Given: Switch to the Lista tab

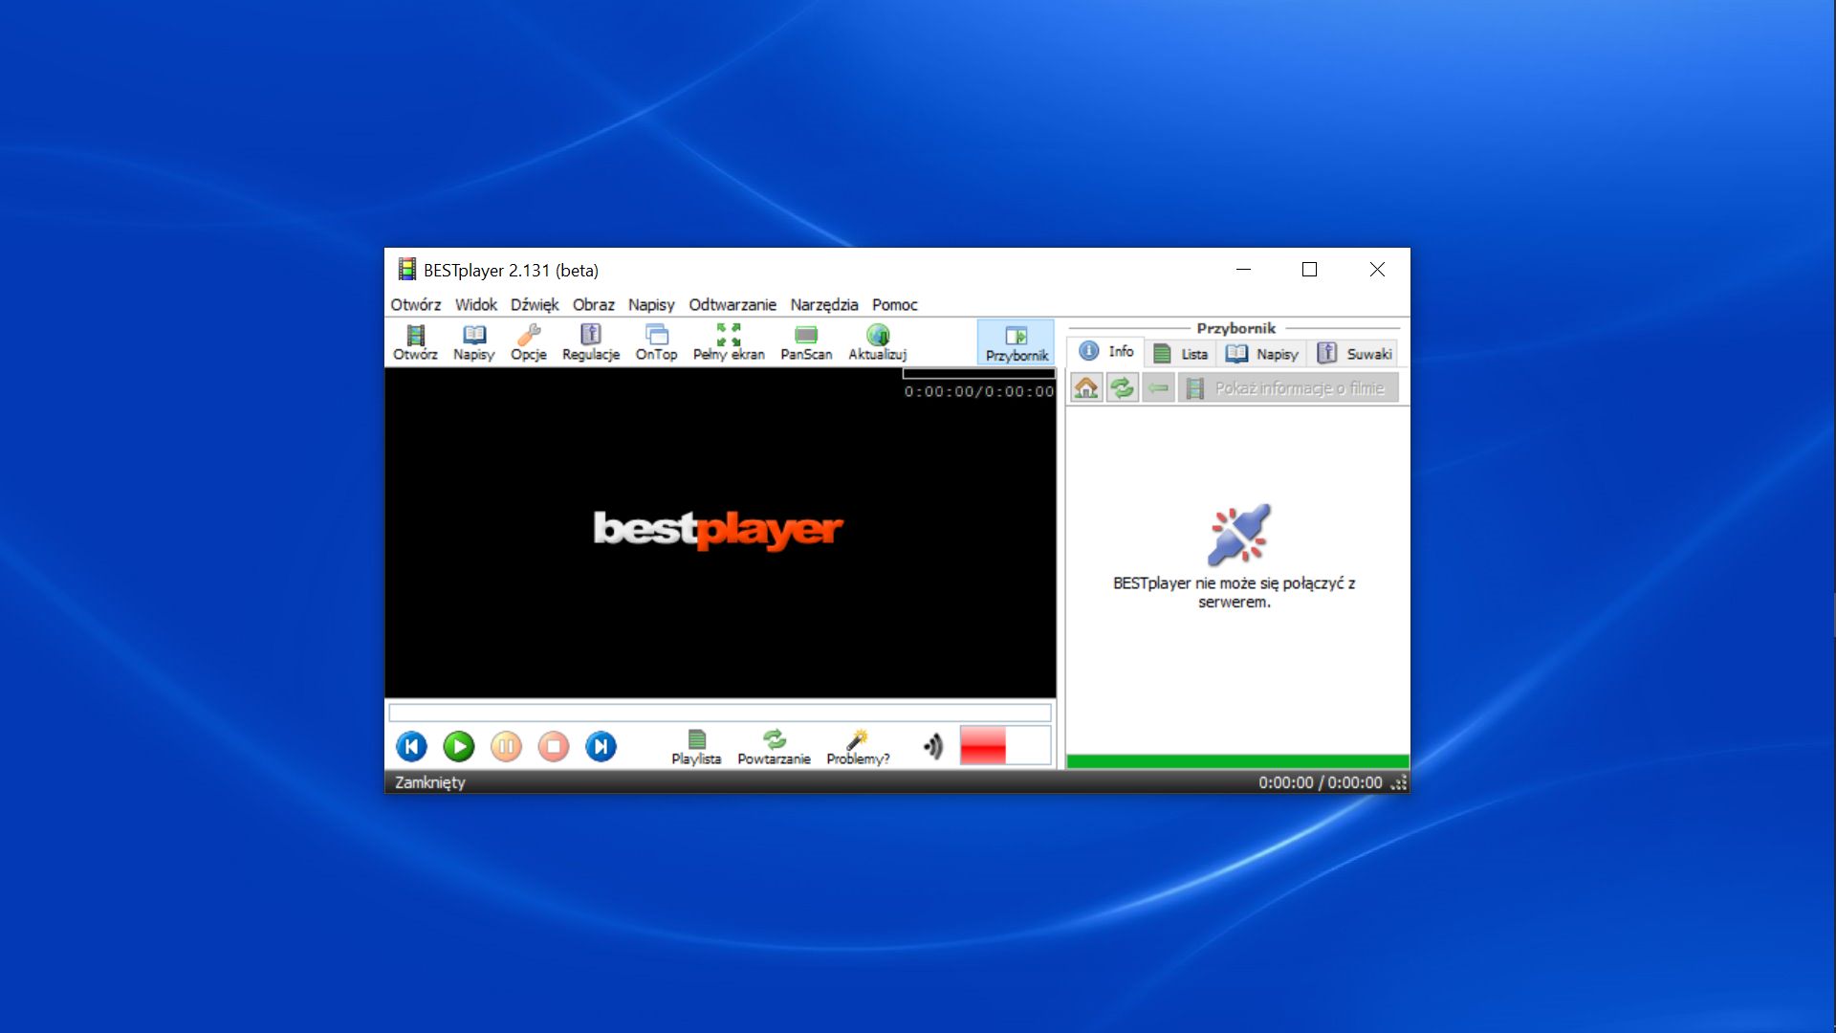Looking at the screenshot, I should coord(1180,353).
